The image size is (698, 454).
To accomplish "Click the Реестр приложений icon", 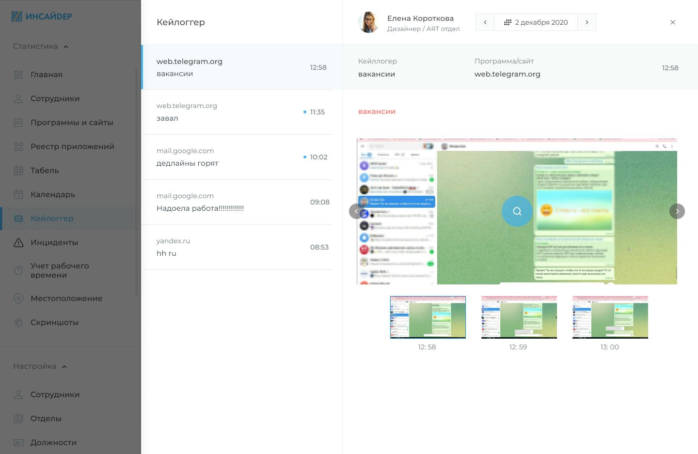I will click(x=18, y=147).
